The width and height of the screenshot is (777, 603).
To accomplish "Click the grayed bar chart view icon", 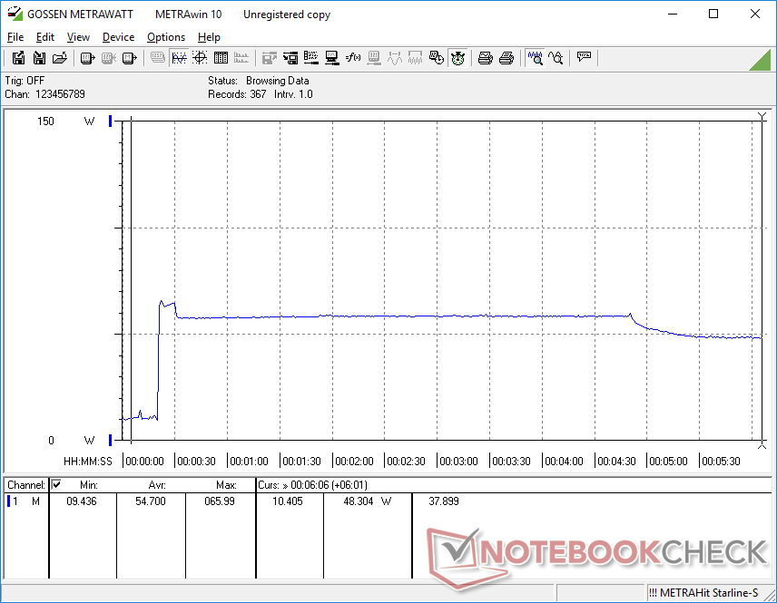I will [x=241, y=58].
